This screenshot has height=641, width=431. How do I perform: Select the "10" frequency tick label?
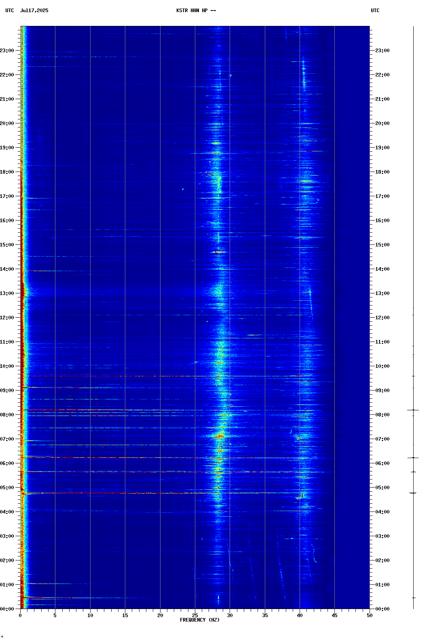coord(90,616)
